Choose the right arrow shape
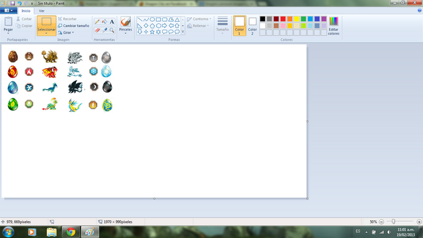This screenshot has width=423, height=238. (x=165, y=26)
